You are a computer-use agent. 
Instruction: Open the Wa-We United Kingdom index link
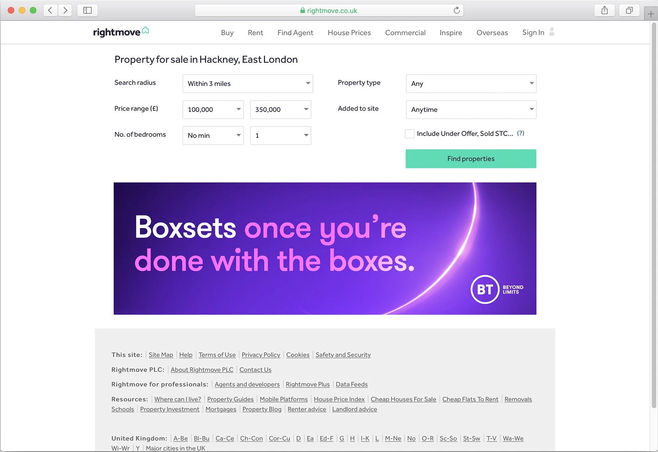(513, 438)
